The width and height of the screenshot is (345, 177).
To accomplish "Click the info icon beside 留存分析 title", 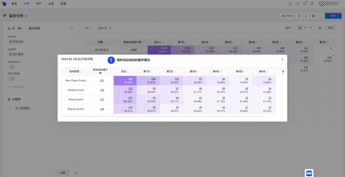I will click(26, 16).
